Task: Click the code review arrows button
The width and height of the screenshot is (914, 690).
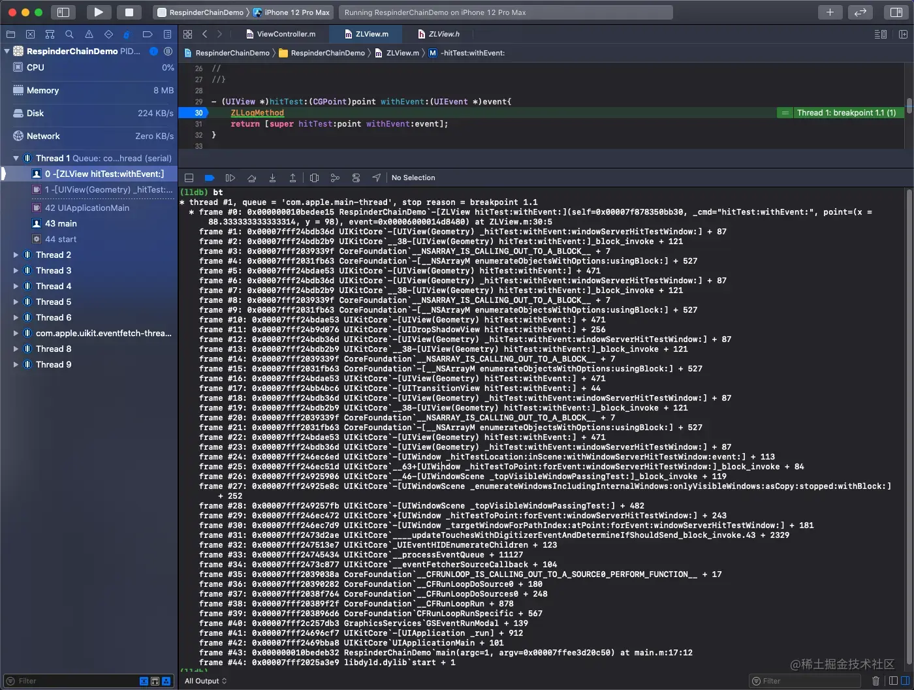Action: (x=860, y=12)
